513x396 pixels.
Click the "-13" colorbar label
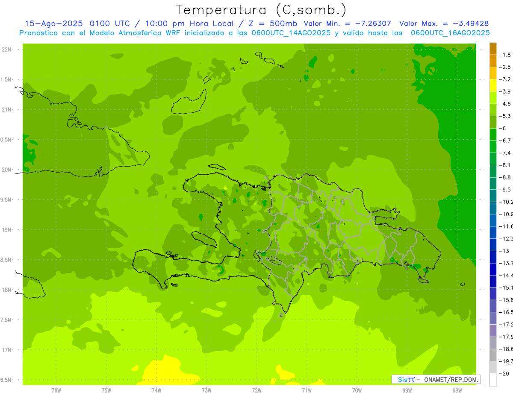click(504, 251)
